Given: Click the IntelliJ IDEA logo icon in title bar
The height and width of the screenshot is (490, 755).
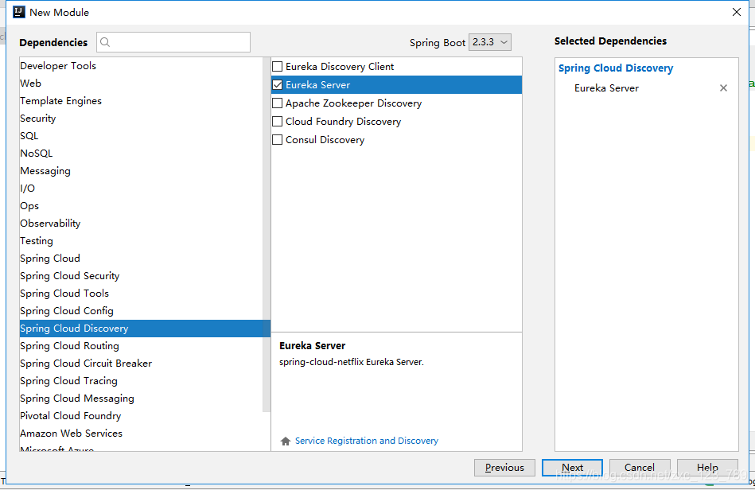Looking at the screenshot, I should pos(19,12).
